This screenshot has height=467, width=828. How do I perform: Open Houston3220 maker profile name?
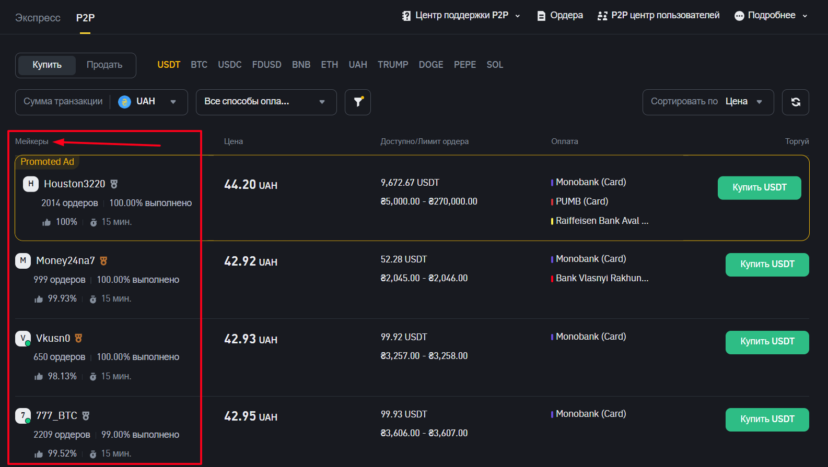point(75,184)
